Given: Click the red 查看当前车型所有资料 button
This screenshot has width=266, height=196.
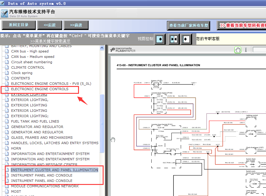Looking at the screenshot, I should (x=242, y=25).
